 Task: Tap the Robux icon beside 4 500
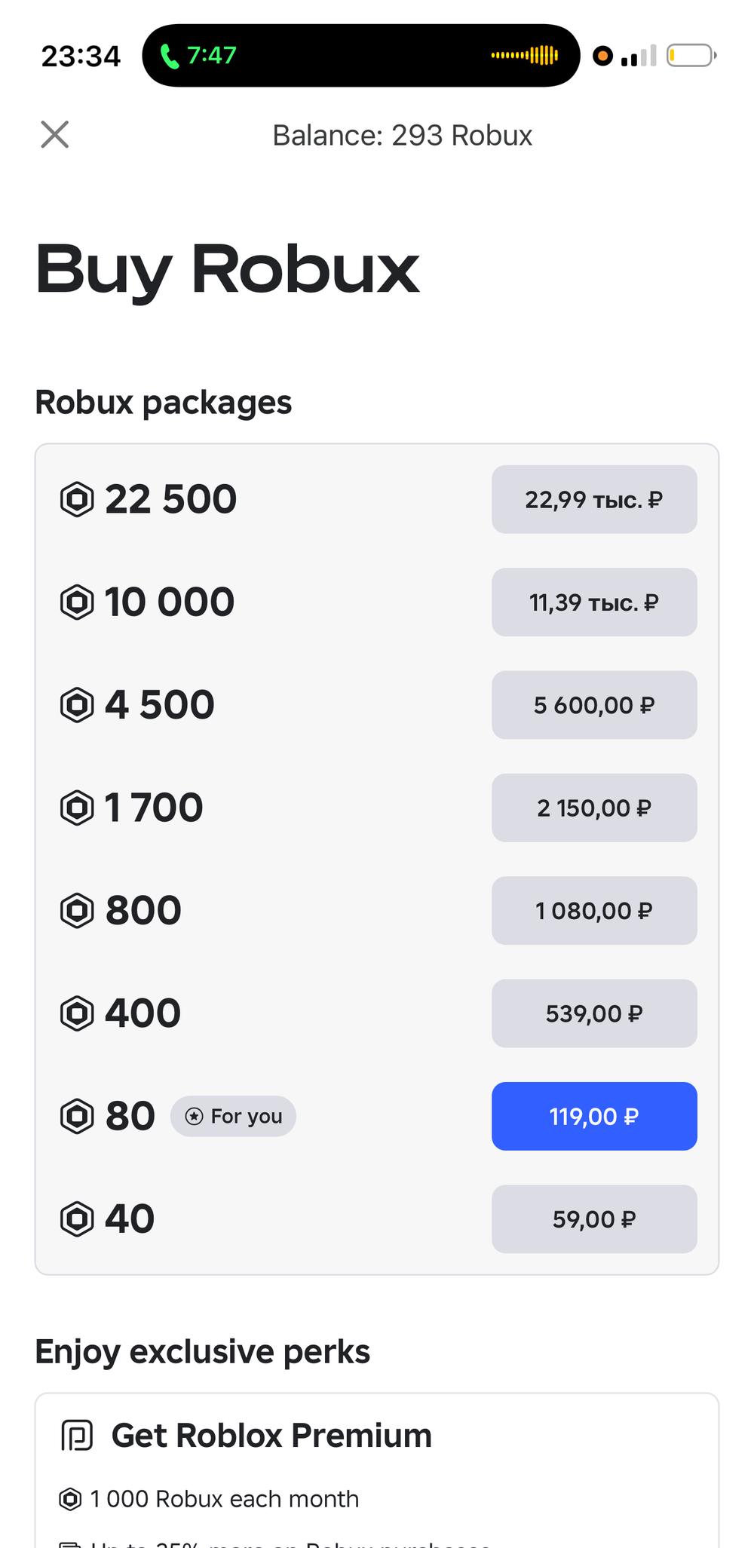point(77,705)
